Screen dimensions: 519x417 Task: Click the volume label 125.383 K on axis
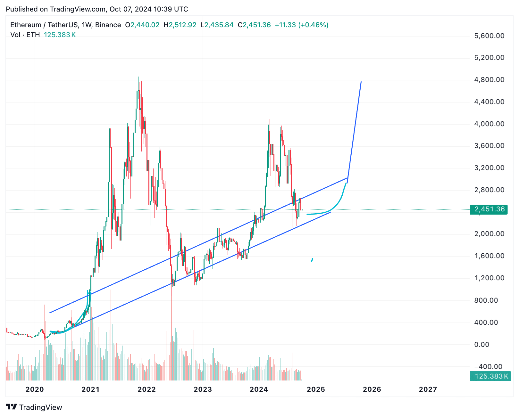(490, 376)
